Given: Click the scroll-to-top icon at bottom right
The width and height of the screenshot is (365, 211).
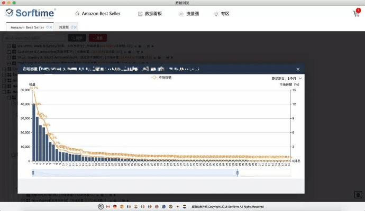Looking at the screenshot, I should (358, 194).
